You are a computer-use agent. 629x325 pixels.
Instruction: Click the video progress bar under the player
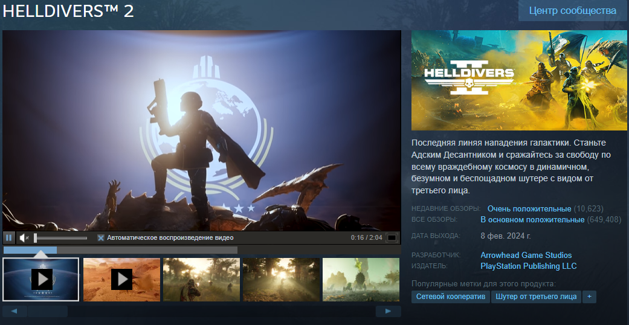(x=121, y=250)
